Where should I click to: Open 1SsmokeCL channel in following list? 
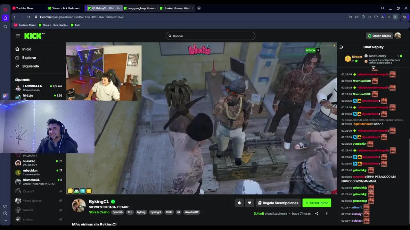point(38,181)
